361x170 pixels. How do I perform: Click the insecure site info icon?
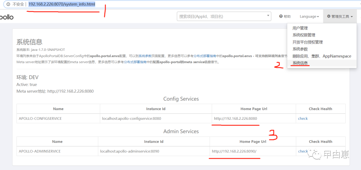click(8, 4)
